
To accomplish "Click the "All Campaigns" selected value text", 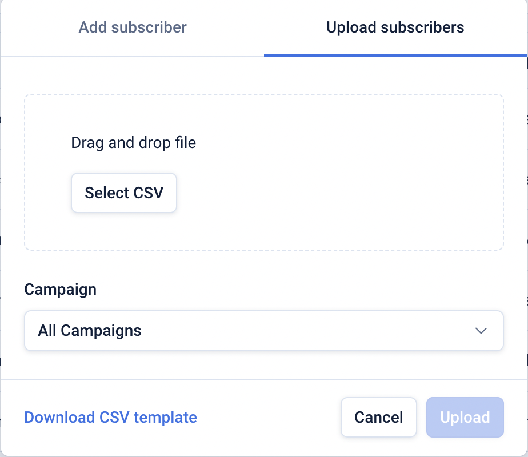I will 90,331.
